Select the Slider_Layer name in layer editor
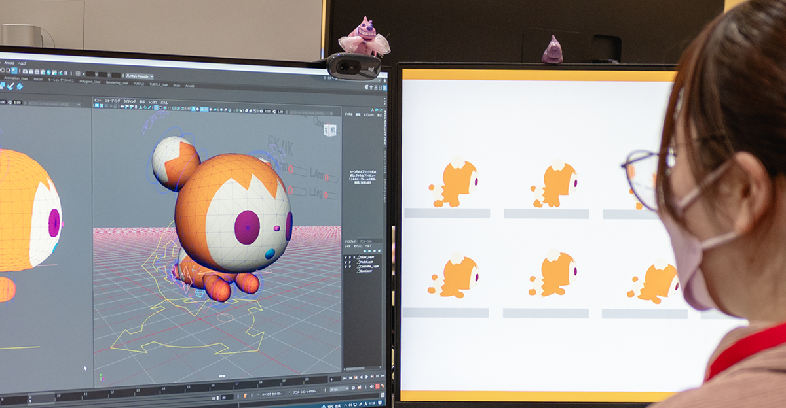 (x=367, y=257)
